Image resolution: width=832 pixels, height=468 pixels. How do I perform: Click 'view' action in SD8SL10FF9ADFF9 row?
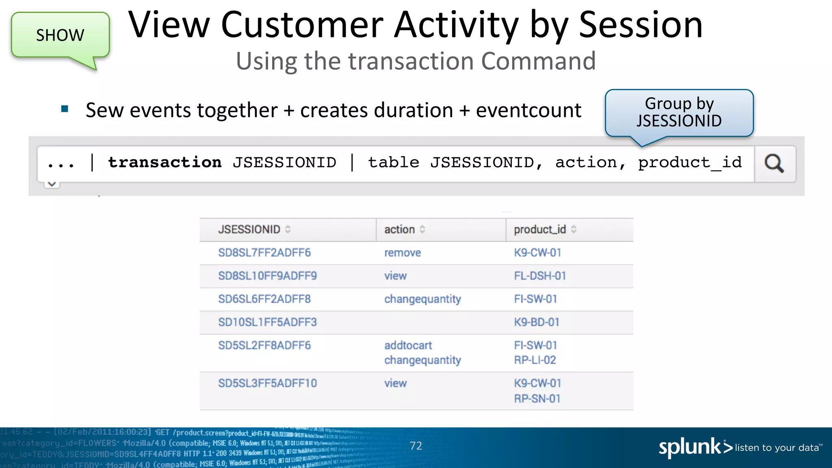tap(395, 276)
